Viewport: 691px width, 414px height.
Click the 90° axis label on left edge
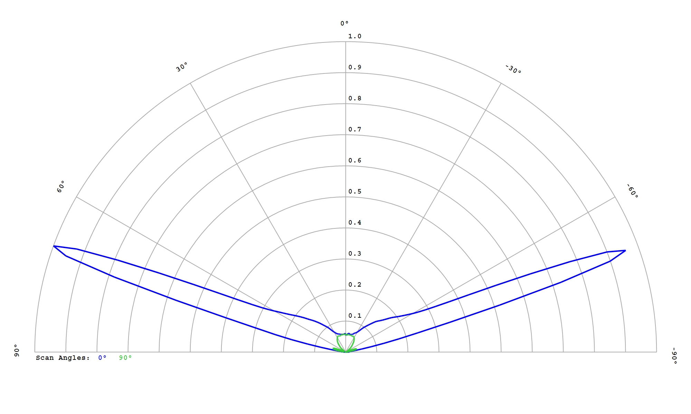[17, 350]
